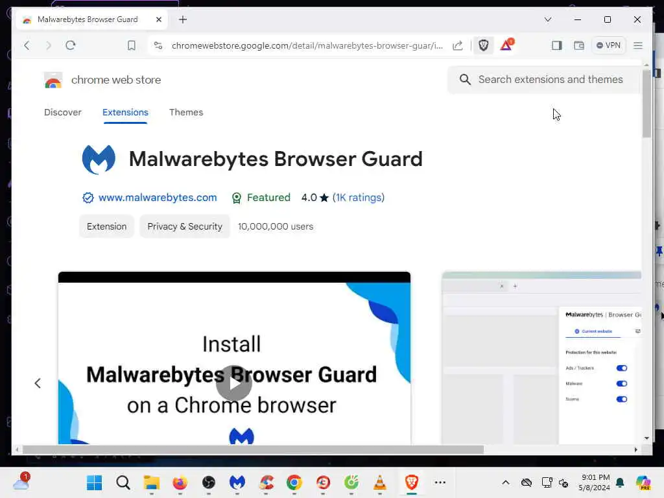The image size is (664, 498).
Task: Open the Browser Guard popup screenshot
Action: click(x=541, y=358)
